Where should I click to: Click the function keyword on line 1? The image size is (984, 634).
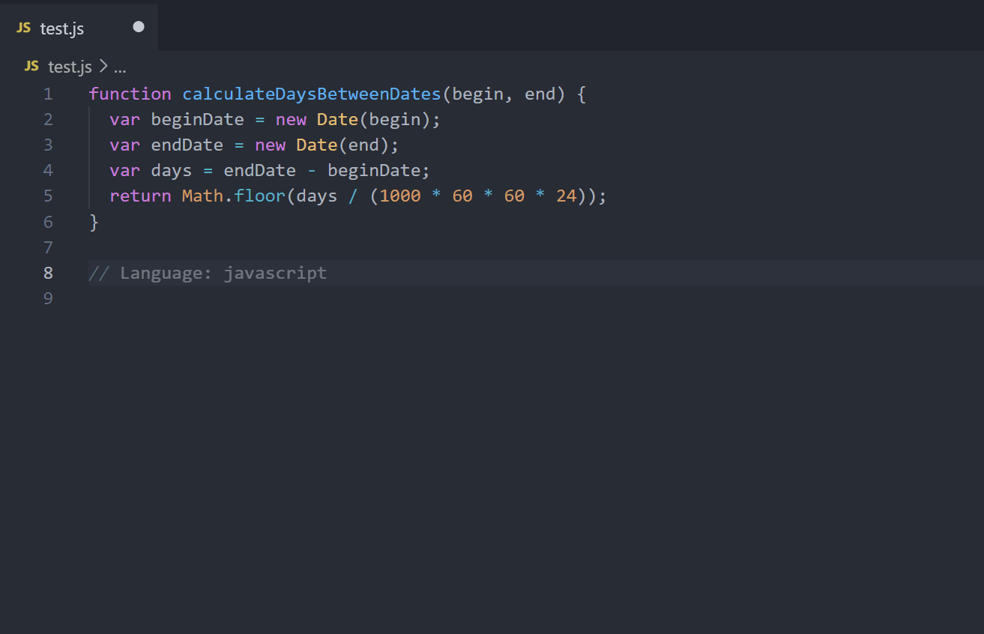(130, 94)
